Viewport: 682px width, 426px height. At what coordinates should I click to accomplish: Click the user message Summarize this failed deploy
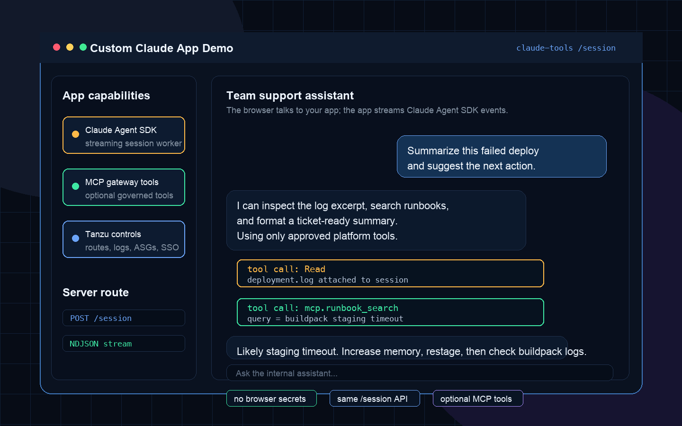click(x=502, y=157)
